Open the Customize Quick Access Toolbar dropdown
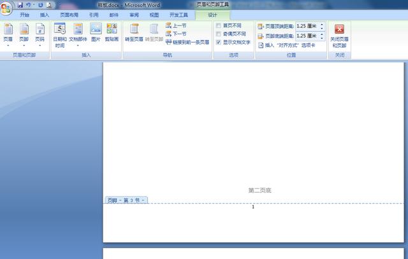The height and width of the screenshot is (259, 408). pos(59,5)
